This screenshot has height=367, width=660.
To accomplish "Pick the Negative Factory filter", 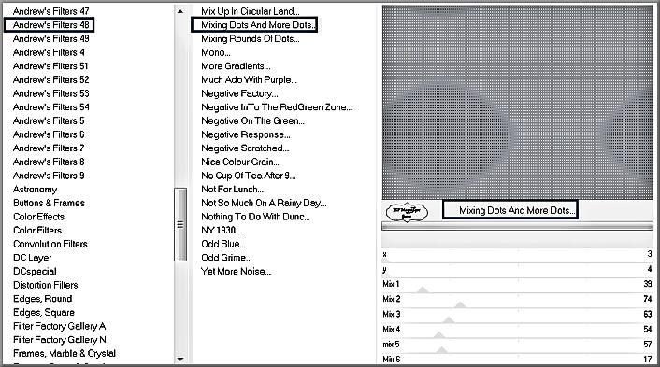I will (239, 93).
